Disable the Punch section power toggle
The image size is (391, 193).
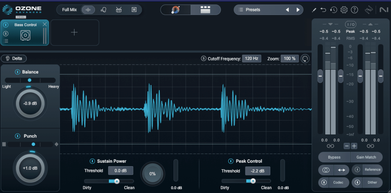(18, 136)
